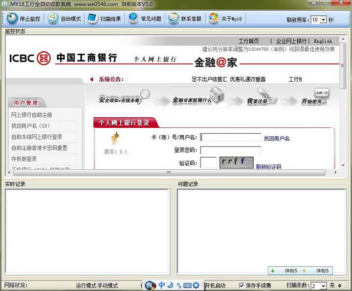Open the 常见问题 FAQ question-mark icon
Screen dimensions: 352x291
[133, 18]
